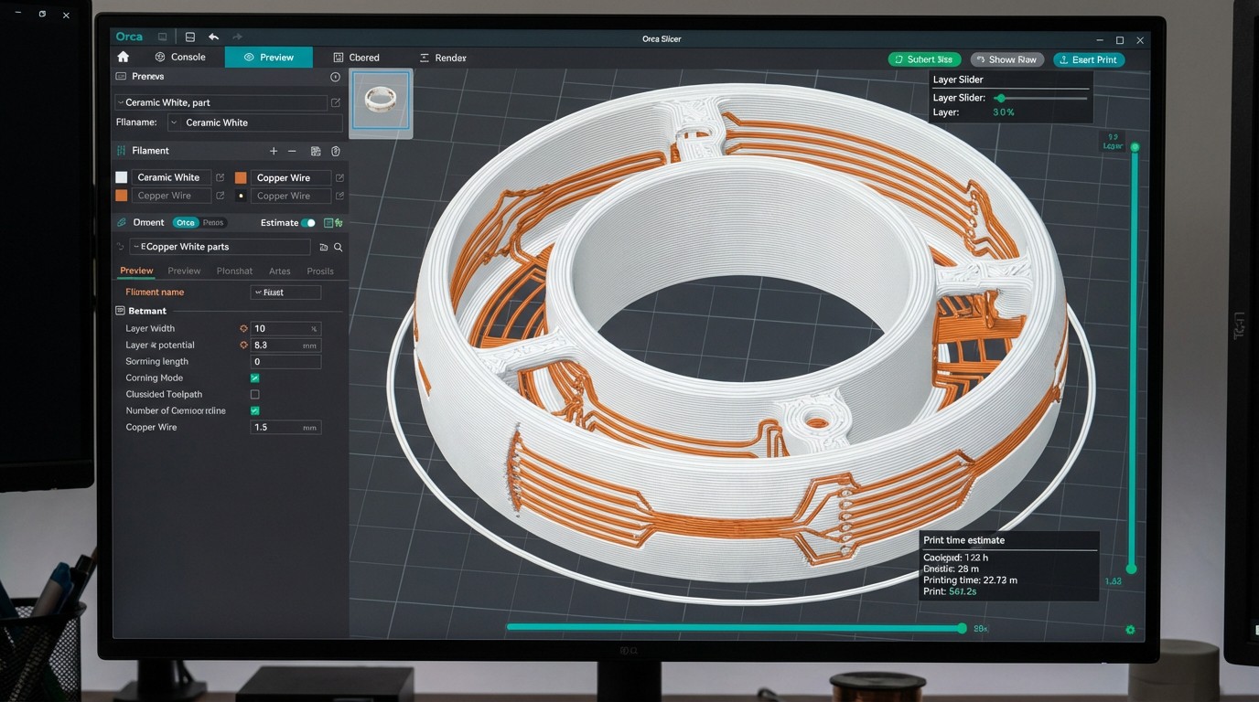Expand the Flianame Ceramic White dropdown
The height and width of the screenshot is (702, 1259).
pyautogui.click(x=255, y=122)
